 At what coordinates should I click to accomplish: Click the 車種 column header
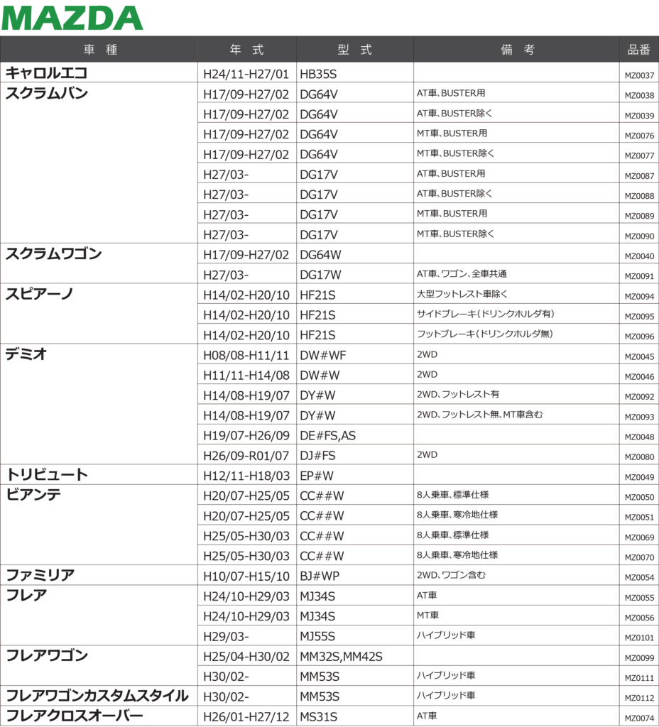(99, 50)
